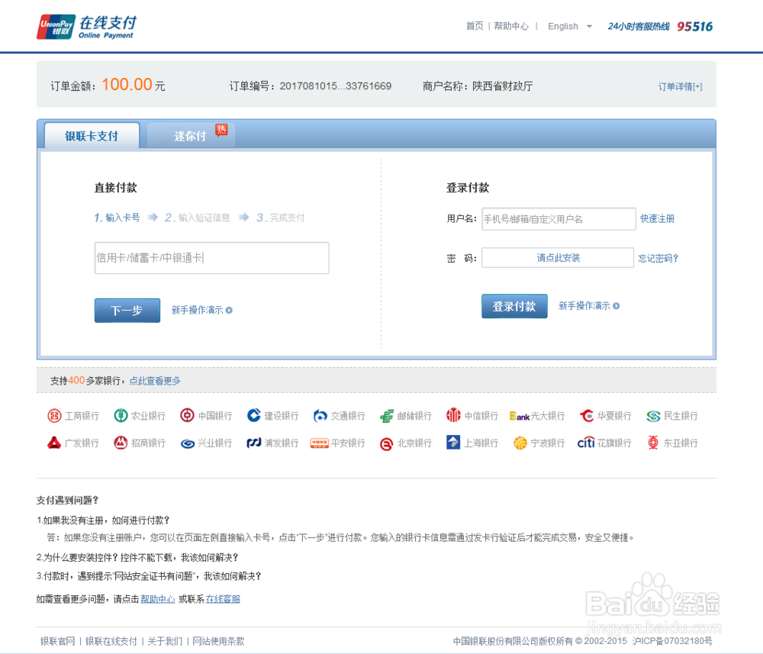The image size is (763, 654).
Task: Click FAQ question 2 为什么要安装控件
Action: (137, 558)
